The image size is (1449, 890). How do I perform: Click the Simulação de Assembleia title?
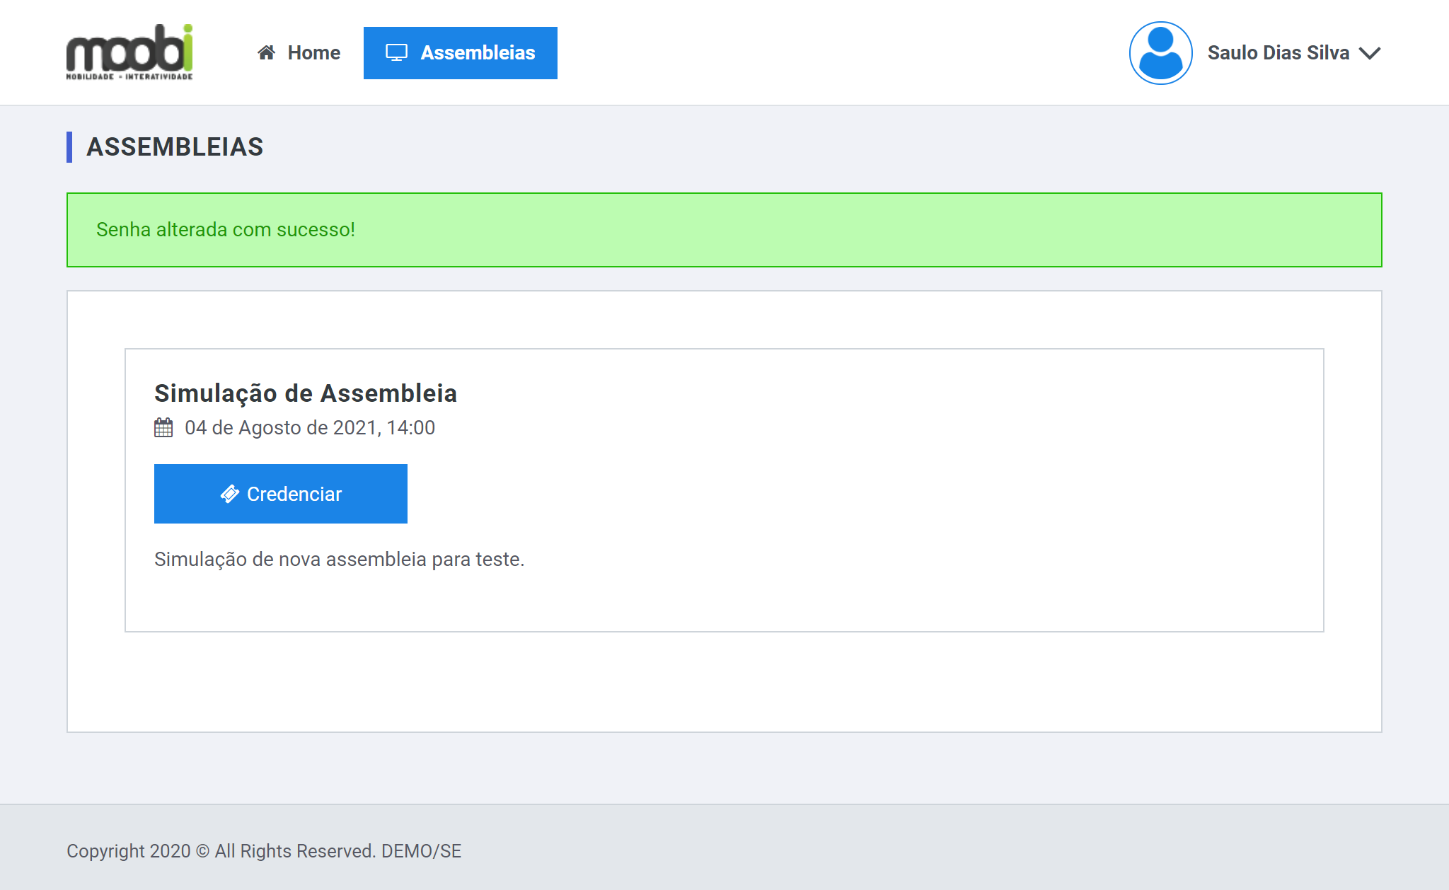click(305, 393)
